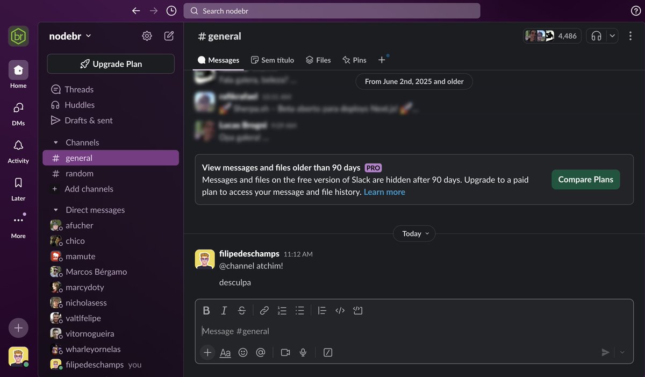This screenshot has width=645, height=377.
Task: Insert a blockquote
Action: pyautogui.click(x=322, y=310)
